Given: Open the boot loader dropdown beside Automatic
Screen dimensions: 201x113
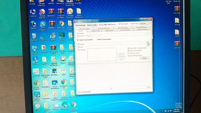Looking at the screenshot, I should [93, 35].
